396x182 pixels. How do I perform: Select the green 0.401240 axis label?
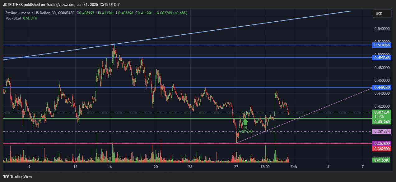point(382,122)
